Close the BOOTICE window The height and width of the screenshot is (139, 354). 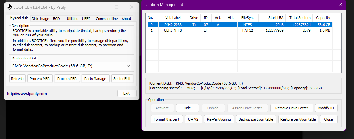tap(132, 7)
